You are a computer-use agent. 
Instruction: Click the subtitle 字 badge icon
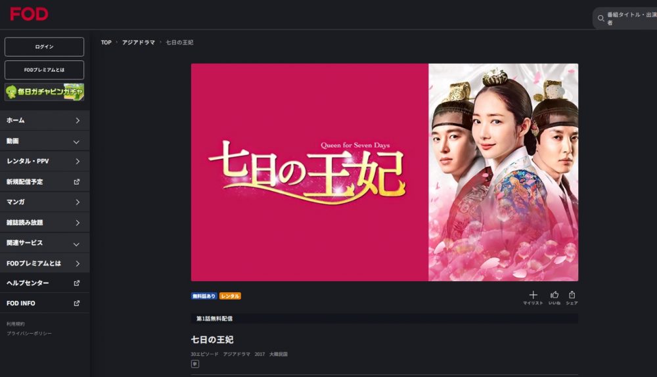point(195,364)
